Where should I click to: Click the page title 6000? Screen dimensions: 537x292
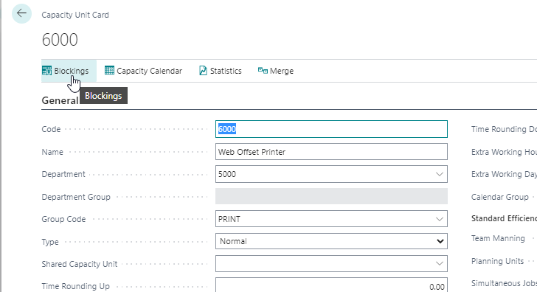(x=60, y=40)
